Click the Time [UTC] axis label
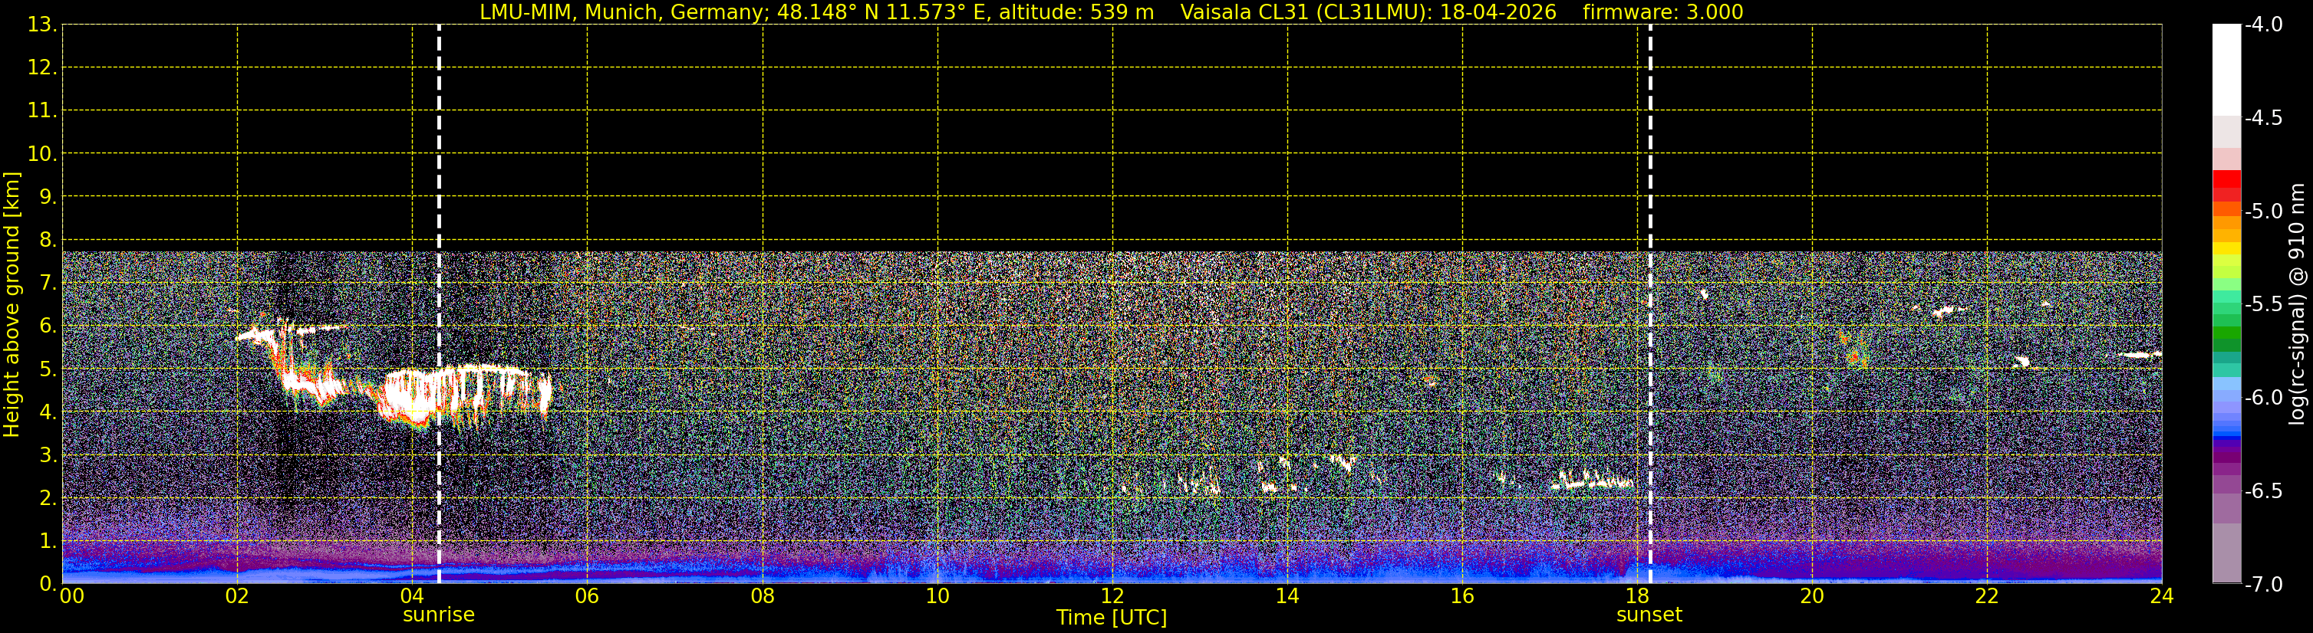Viewport: 2313px width, 633px height. (x=1112, y=618)
